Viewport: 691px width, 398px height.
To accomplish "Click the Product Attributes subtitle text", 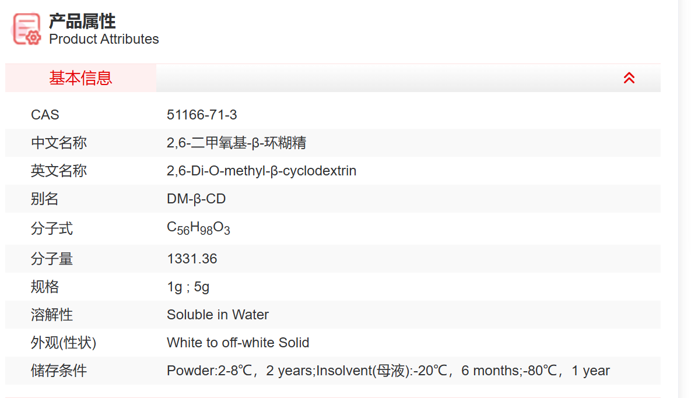I will [104, 39].
